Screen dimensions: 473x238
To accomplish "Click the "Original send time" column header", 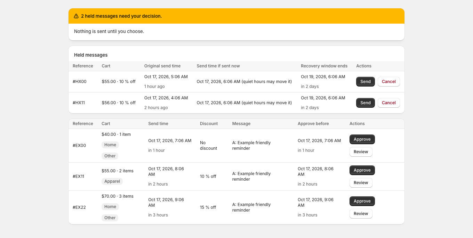I will (162, 66).
